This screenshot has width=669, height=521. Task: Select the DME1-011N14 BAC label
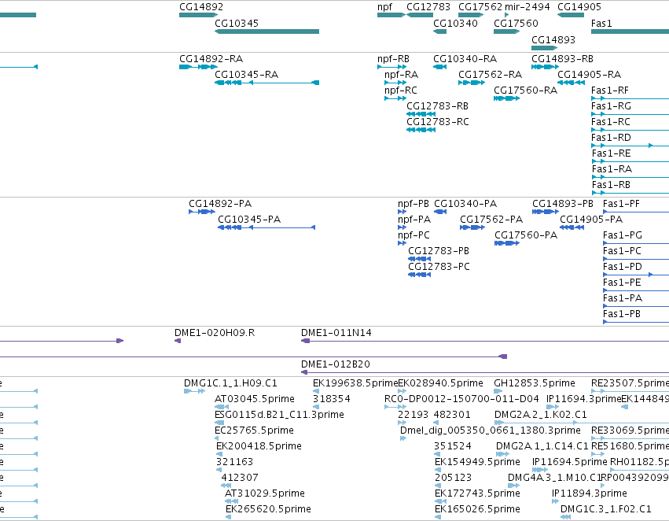[336, 333]
